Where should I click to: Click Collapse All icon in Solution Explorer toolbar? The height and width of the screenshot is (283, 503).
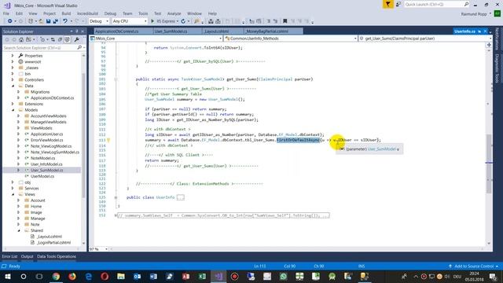[60, 40]
